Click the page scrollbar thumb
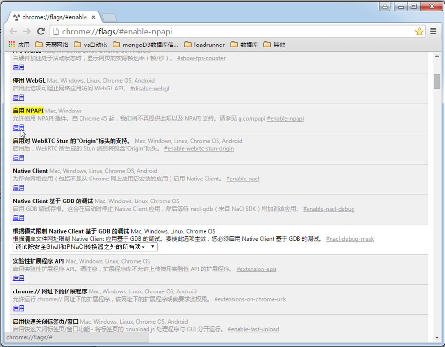This screenshot has height=347, width=445. pyautogui.click(x=437, y=81)
